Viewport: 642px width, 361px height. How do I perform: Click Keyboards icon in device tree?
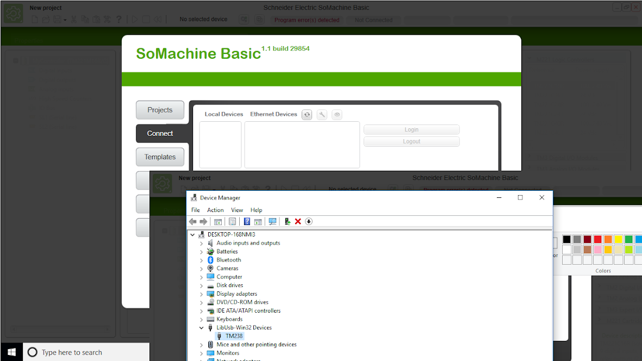[x=210, y=319]
